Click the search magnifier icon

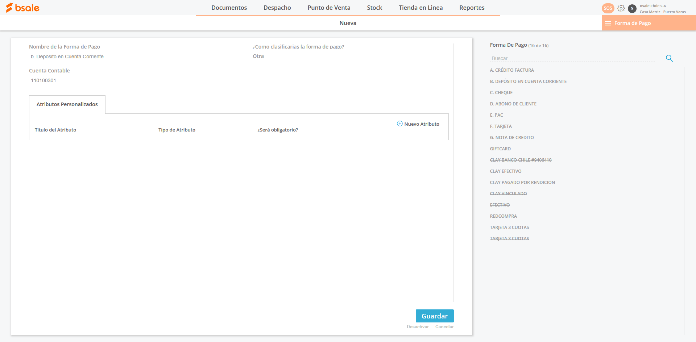(x=669, y=58)
